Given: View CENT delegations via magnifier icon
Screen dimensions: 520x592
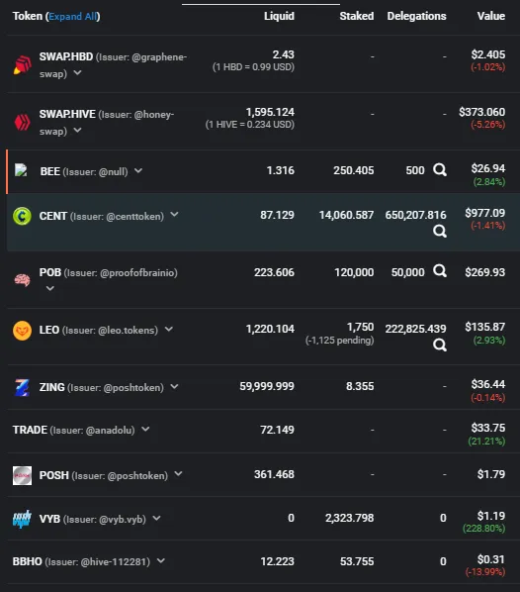Looking at the screenshot, I should point(440,231).
